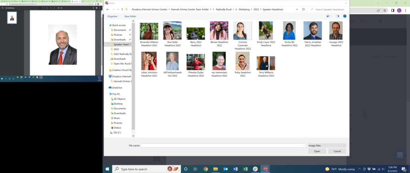Open the Change your view dropdown
The height and width of the screenshot is (173, 410).
tap(332, 16)
